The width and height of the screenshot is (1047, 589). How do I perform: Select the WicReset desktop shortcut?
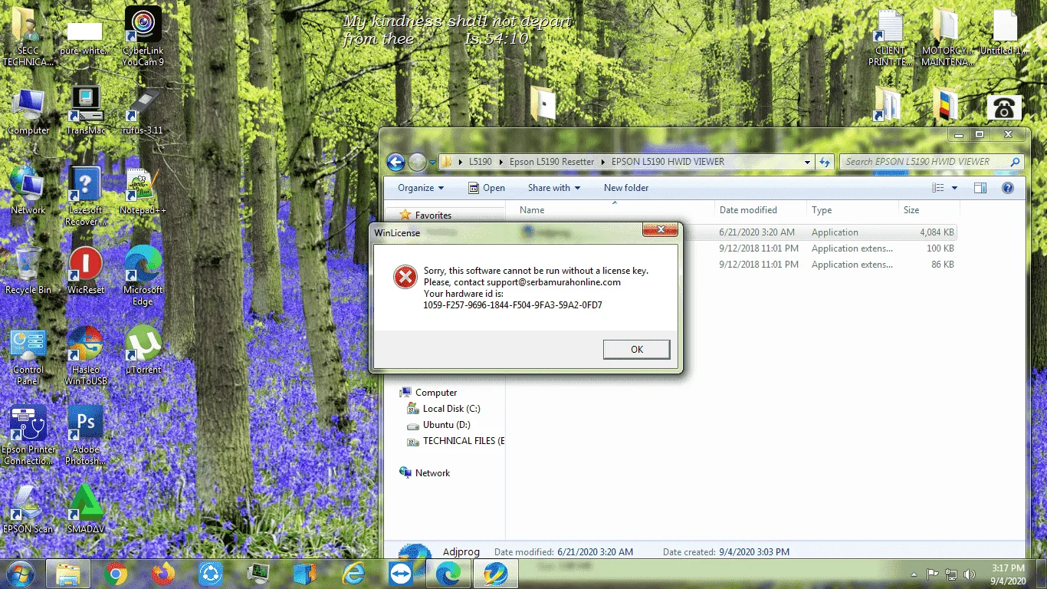86,270
